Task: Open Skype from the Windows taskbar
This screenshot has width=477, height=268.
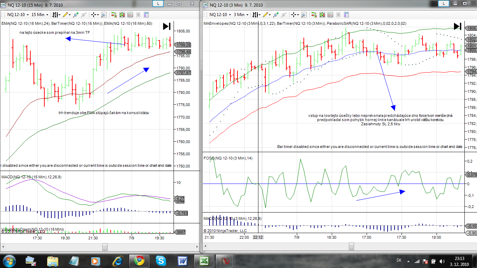Action: point(161,261)
